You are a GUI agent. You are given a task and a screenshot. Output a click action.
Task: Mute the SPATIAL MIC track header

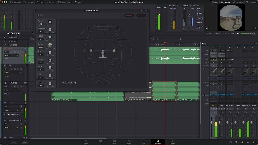point(21,87)
